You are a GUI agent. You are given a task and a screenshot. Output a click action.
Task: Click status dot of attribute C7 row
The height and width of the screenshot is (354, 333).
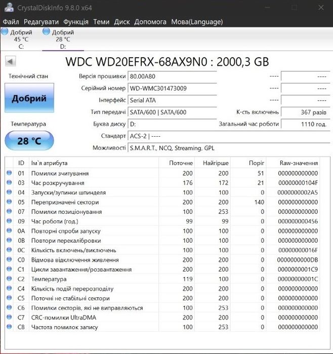click(x=9, y=317)
